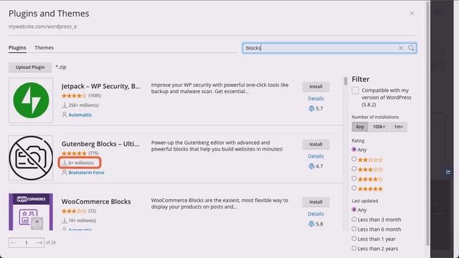Select Less than 2 years option
The width and height of the screenshot is (459, 258).
coord(354,248)
